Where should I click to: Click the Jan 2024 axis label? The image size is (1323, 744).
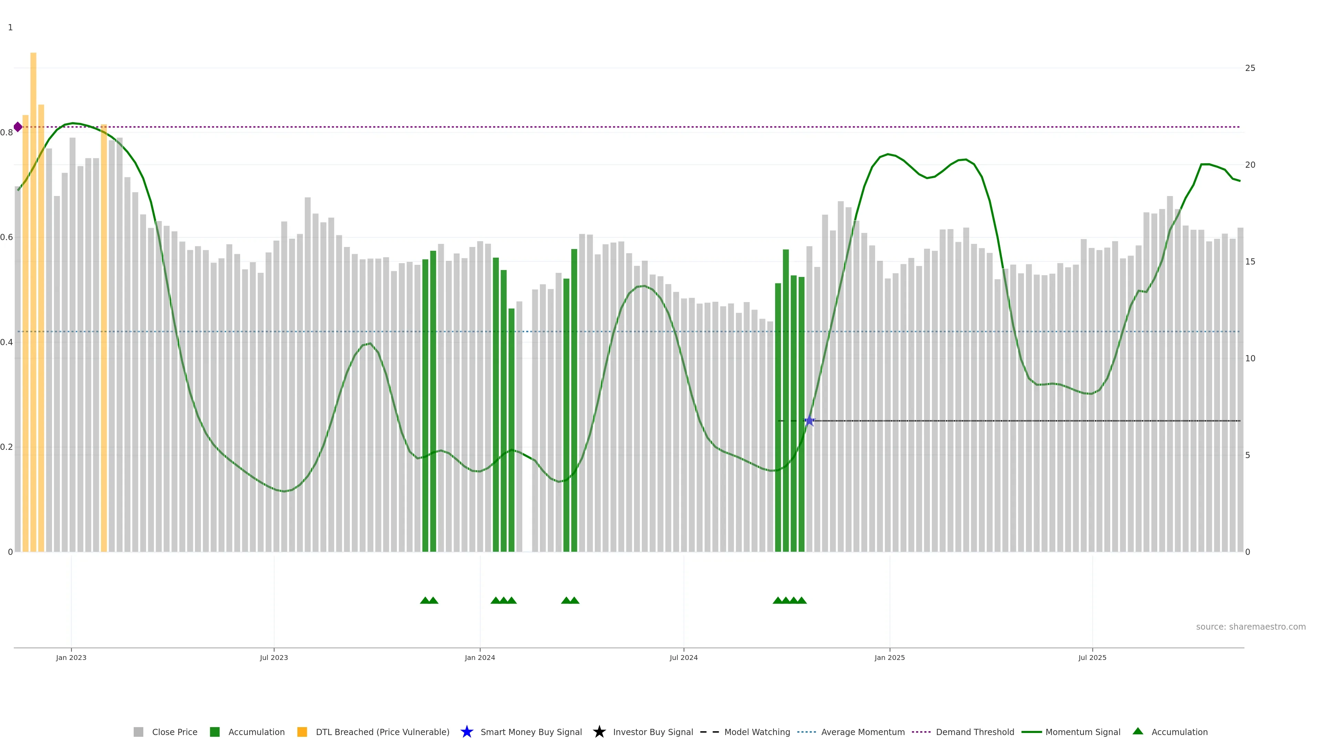tap(480, 658)
